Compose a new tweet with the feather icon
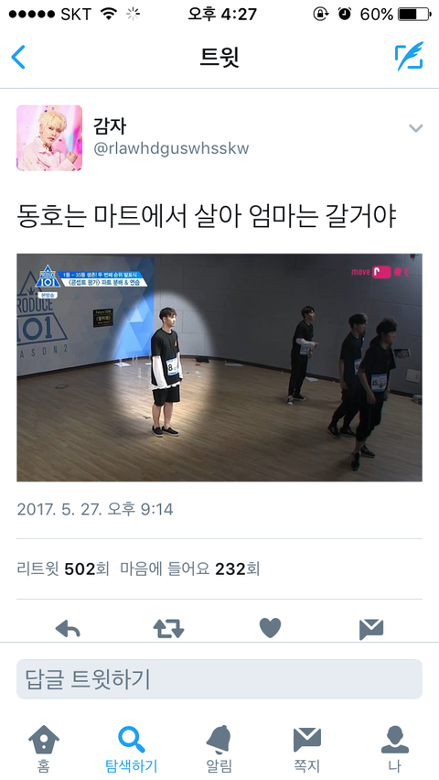Screen dimensions: 439x780 409,56
